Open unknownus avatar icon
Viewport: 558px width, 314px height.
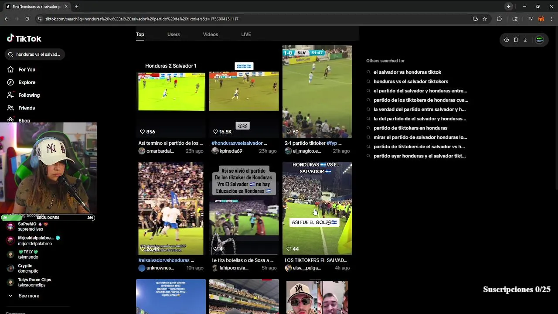point(142,268)
